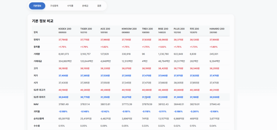Click the KIWOOM 200 column header
This screenshot has width=277, height=130.
(129, 30)
